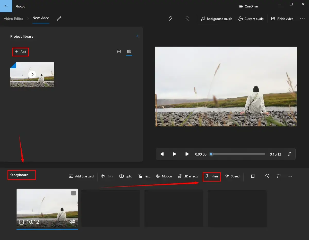Click the Trim tool in the storyboard toolbar
Screen dimensions: 309x240
click(107, 176)
